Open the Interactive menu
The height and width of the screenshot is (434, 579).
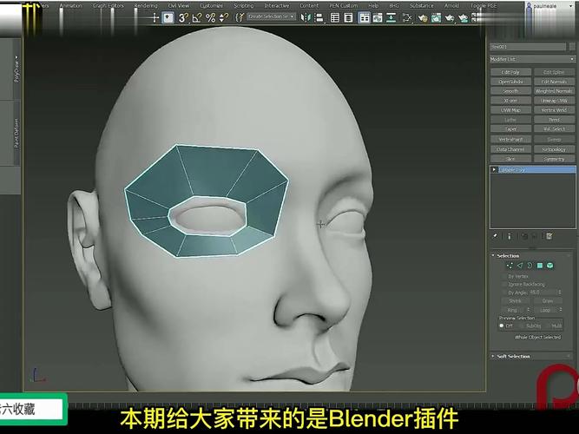point(277,5)
